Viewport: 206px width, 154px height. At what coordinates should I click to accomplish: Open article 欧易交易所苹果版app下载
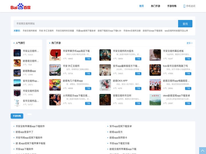[123, 149]
